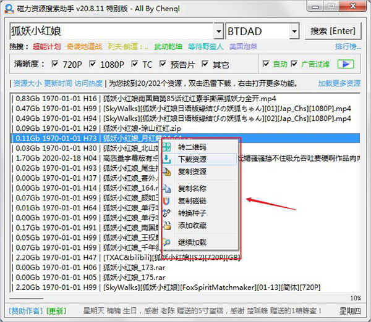371x322 pixels.
Task: Click the magnet icon beside 复制磁链
Action: (x=166, y=201)
